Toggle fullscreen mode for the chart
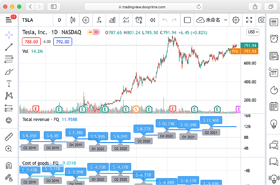Viewport: 280px width, 185px height. [x=249, y=20]
